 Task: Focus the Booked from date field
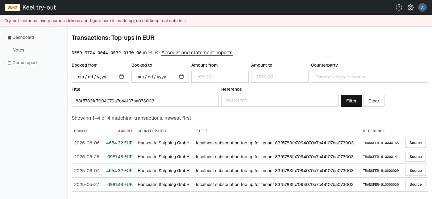[100, 77]
